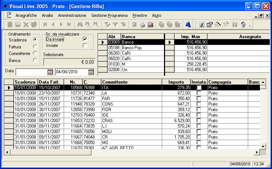272x169 pixels.
Task: Check the Inviate checkbox
Action: pyautogui.click(x=85, y=46)
